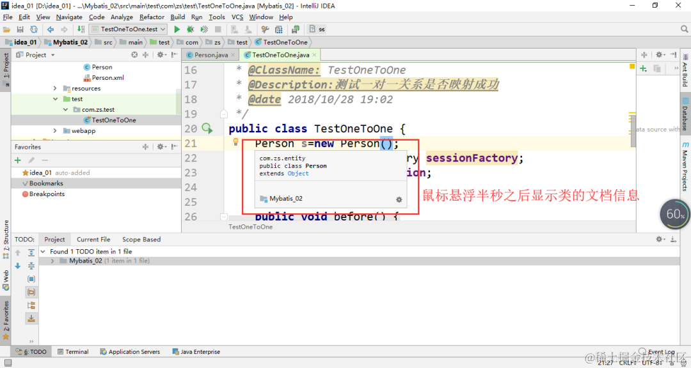Expand the resources folder in project tree
The width and height of the screenshot is (691, 368).
[x=55, y=88]
